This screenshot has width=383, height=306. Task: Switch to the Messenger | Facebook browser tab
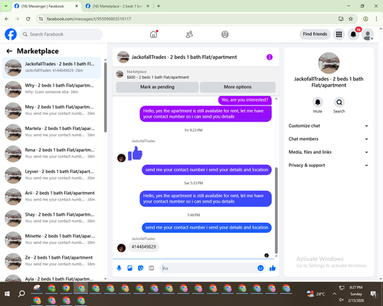click(43, 6)
